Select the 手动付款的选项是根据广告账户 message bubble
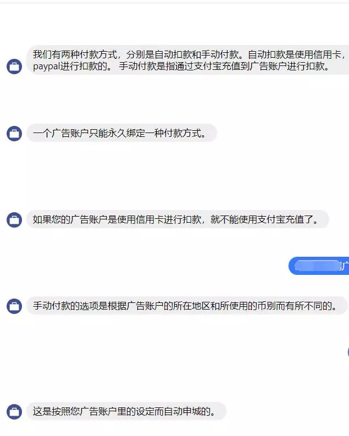The width and height of the screenshot is (349, 436). click(187, 306)
